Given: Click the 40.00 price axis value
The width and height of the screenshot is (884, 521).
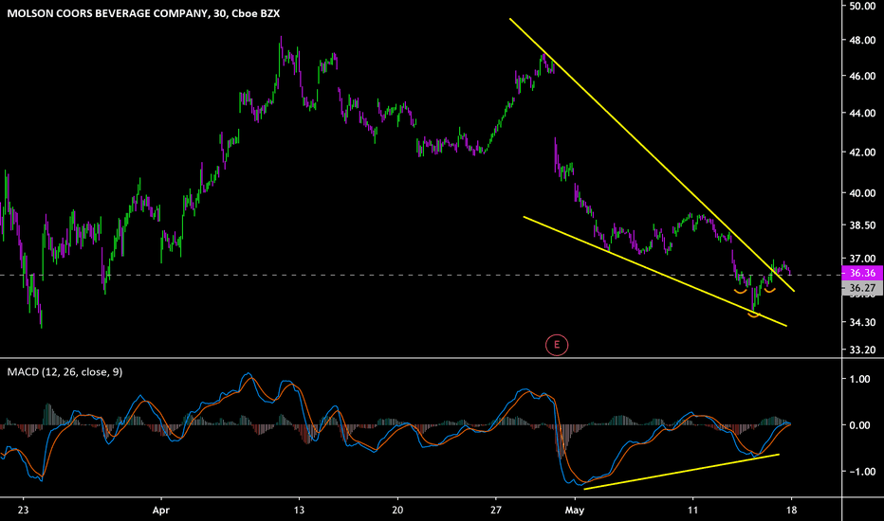Looking at the screenshot, I should pos(862,193).
